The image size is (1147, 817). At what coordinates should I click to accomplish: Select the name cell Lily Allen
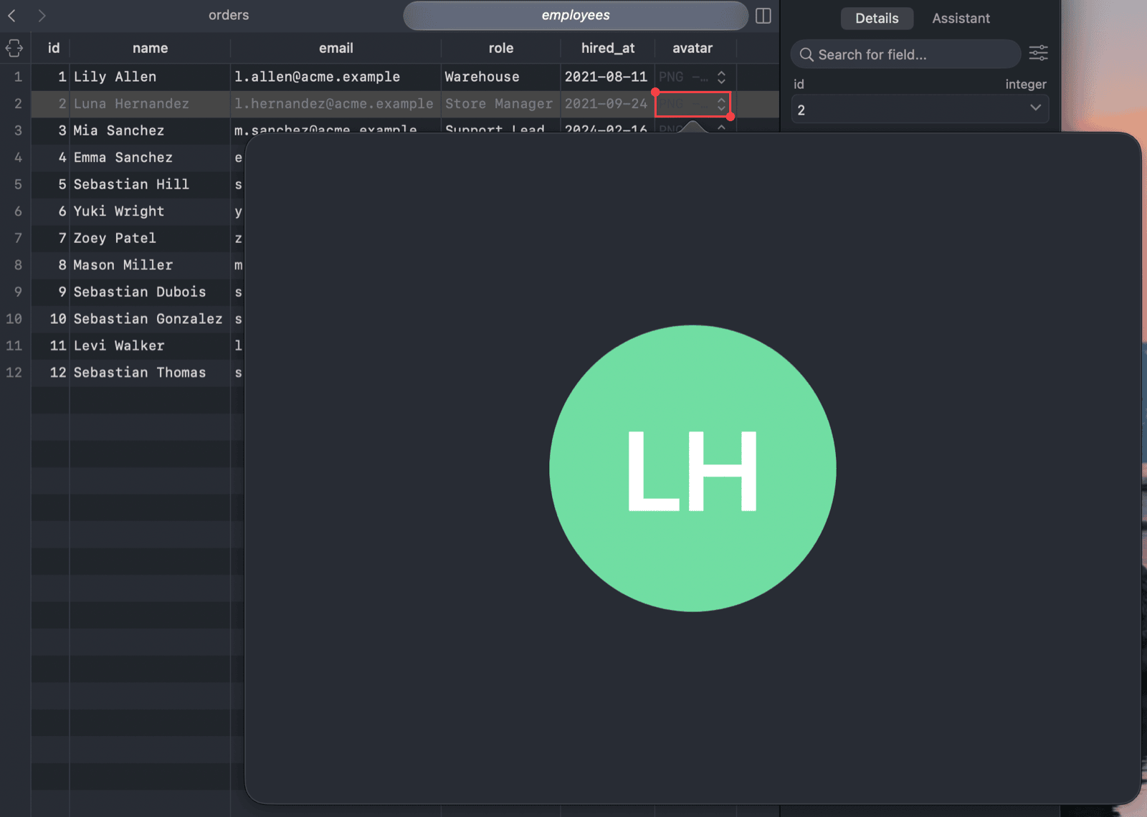pos(150,77)
